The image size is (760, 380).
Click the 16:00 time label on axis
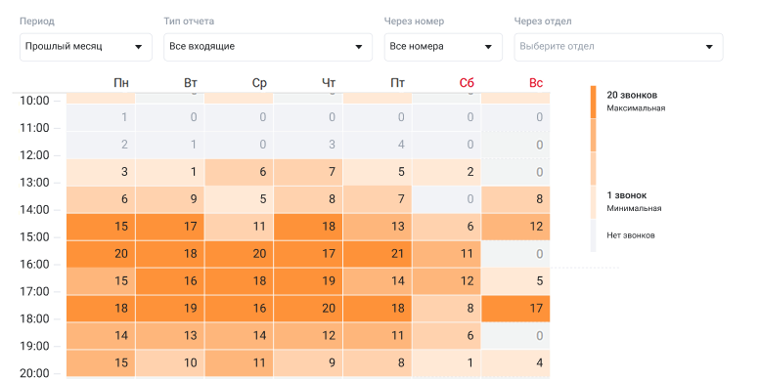[x=34, y=265]
